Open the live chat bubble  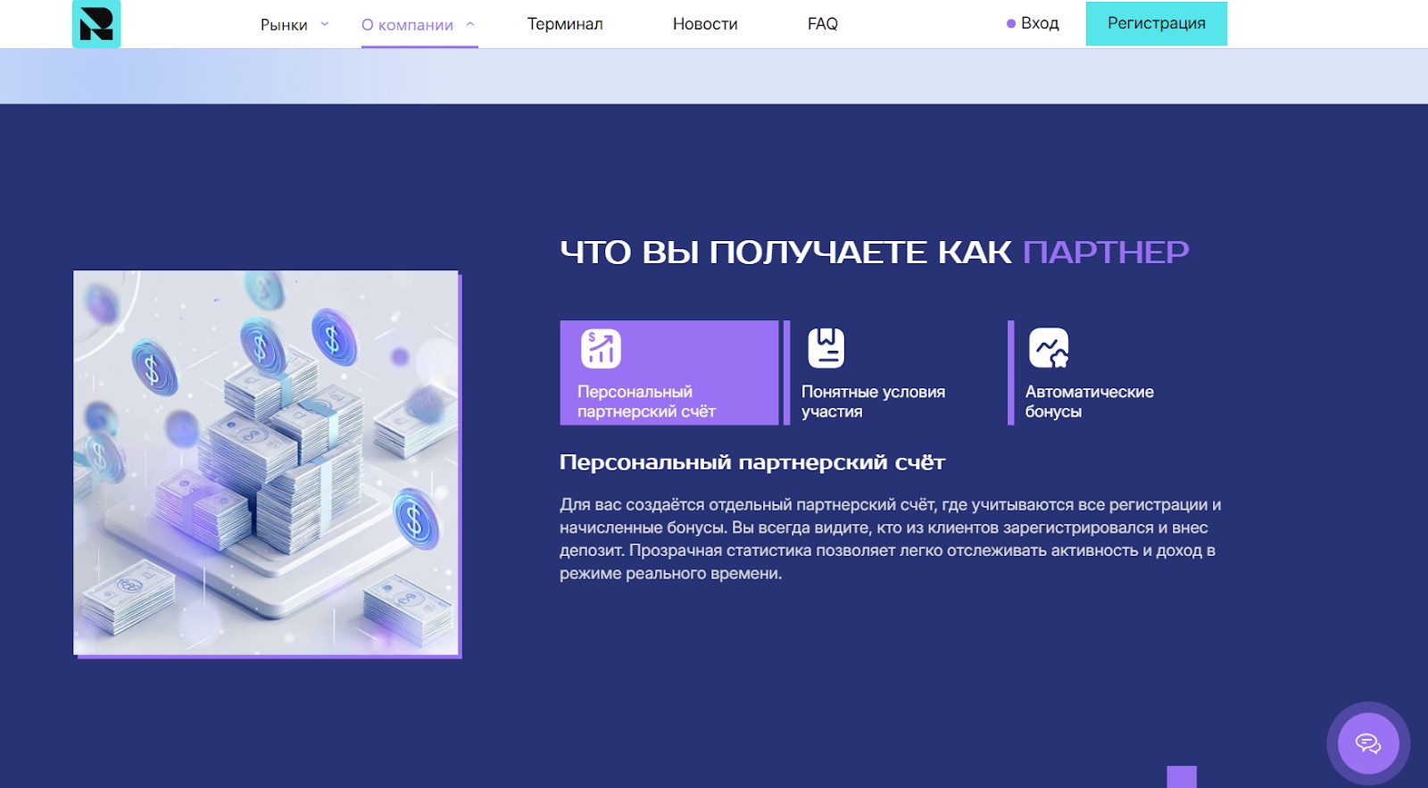click(1367, 742)
